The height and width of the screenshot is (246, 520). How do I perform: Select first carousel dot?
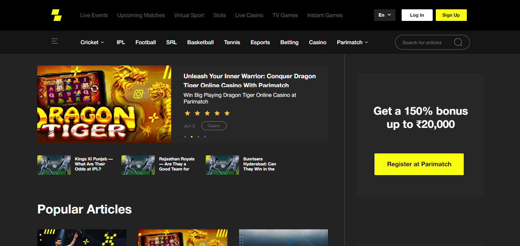(x=185, y=137)
